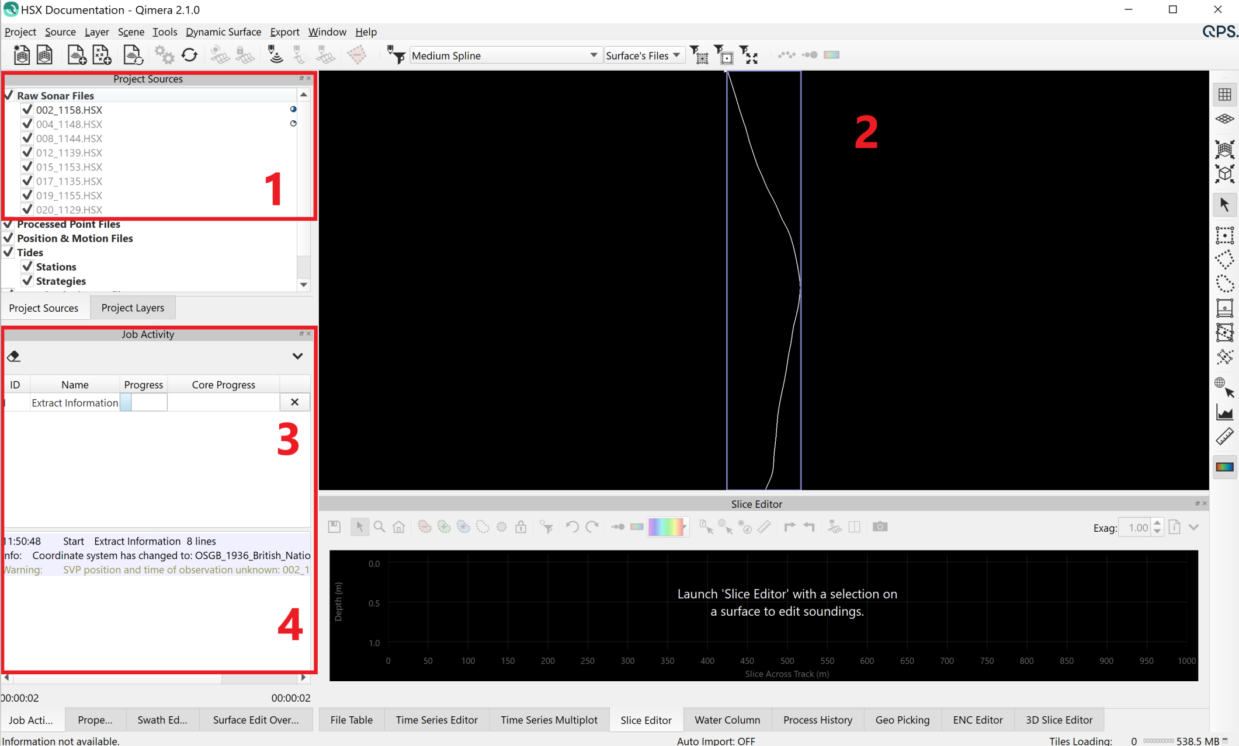Open the Home view icon in Slice Editor
This screenshot has height=746, width=1239.
399,527
